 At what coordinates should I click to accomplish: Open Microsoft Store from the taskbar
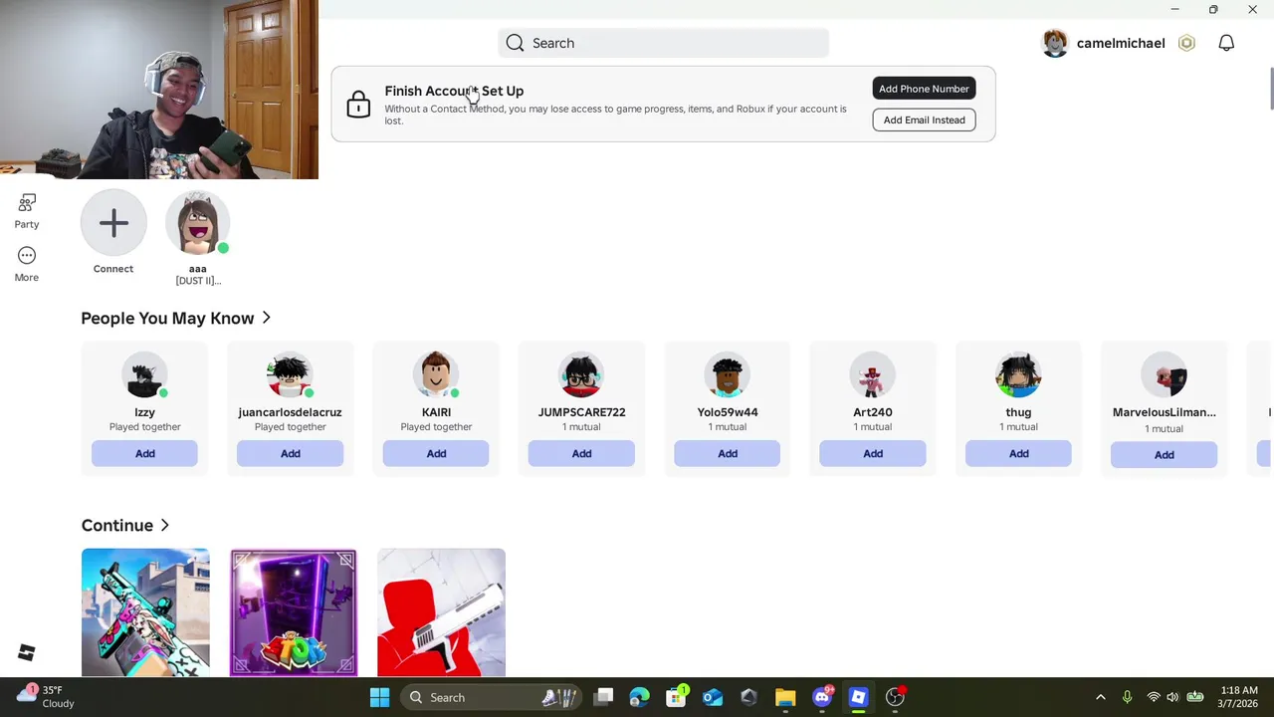click(676, 697)
